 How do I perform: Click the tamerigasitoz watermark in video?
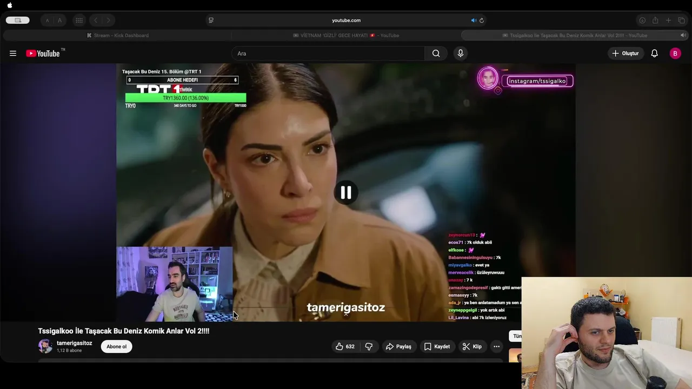[x=346, y=307]
